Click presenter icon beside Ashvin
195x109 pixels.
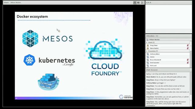tap(148, 57)
